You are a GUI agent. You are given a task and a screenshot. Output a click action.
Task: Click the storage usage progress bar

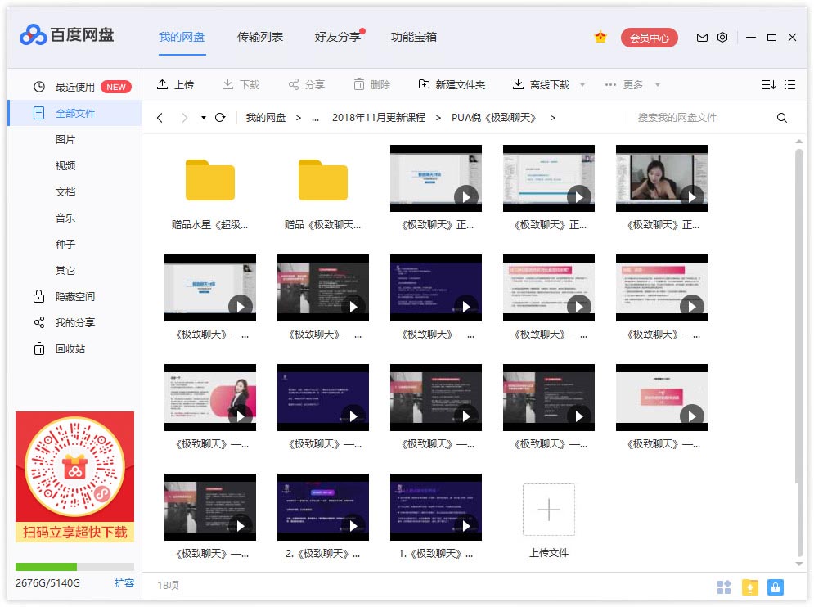(74, 567)
